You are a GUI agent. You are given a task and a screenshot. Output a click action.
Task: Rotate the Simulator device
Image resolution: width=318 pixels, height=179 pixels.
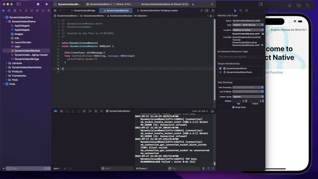coord(308,5)
